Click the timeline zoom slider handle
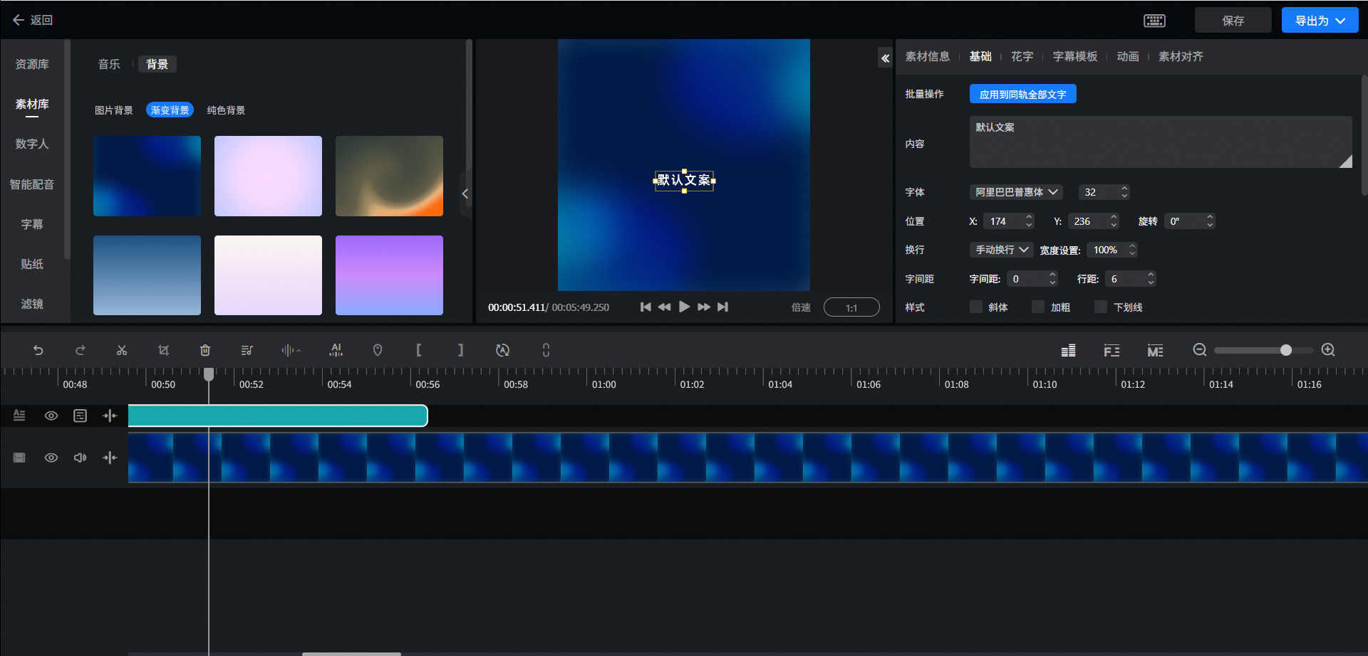Image resolution: width=1368 pixels, height=656 pixels. [x=1286, y=350]
